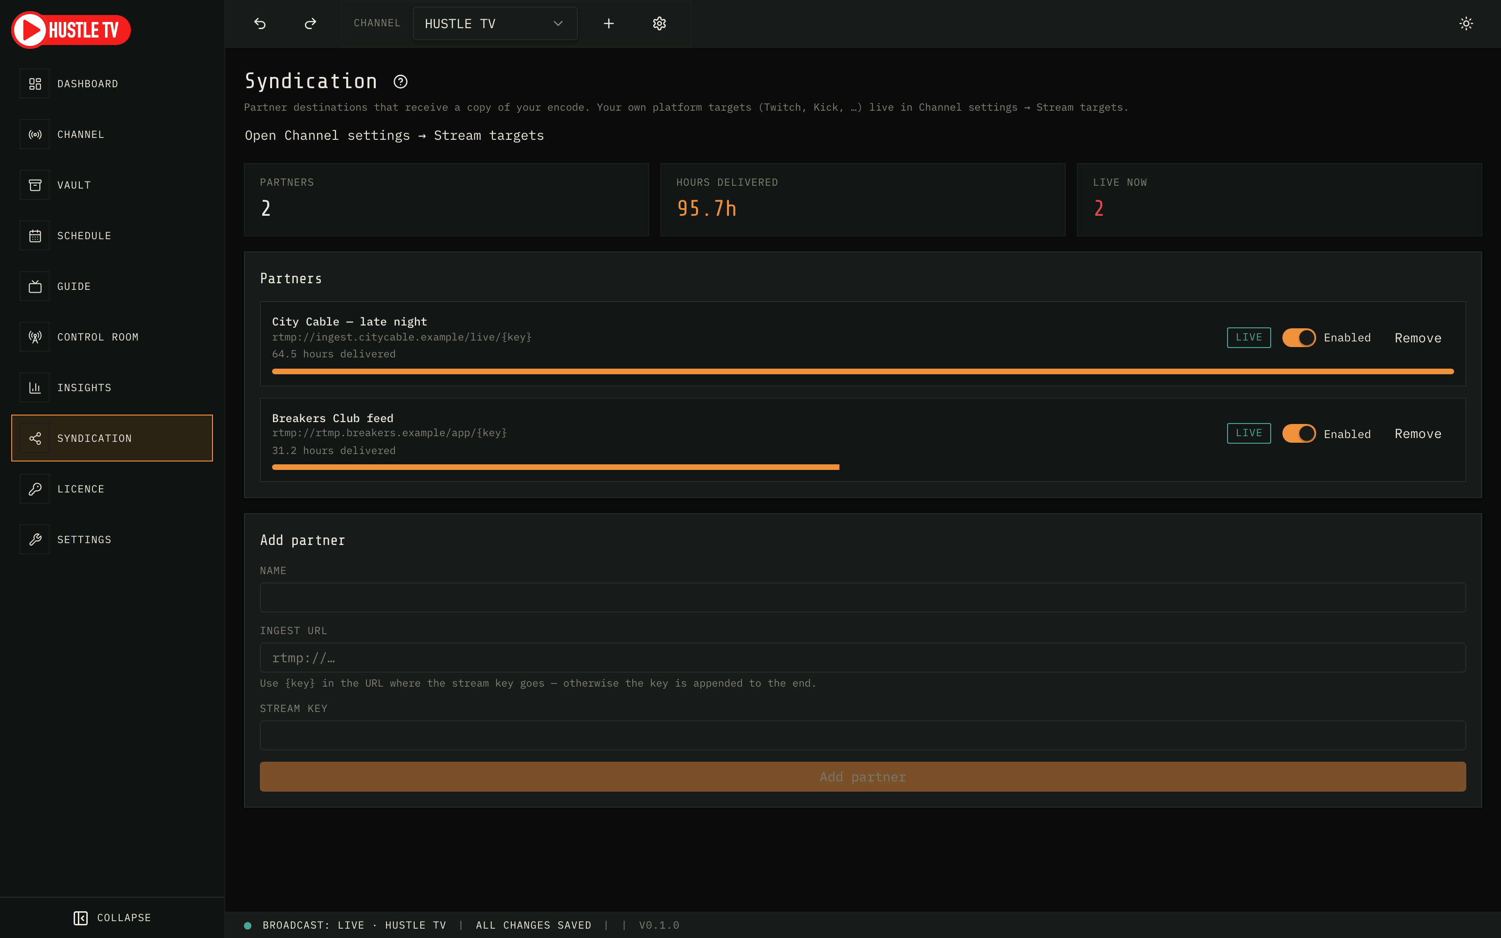Click '64.5 hours delivered' text

tap(334, 354)
